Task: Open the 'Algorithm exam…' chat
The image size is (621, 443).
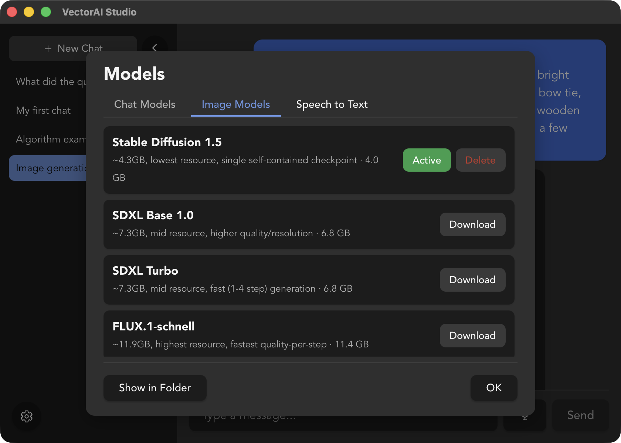Action: [48, 139]
